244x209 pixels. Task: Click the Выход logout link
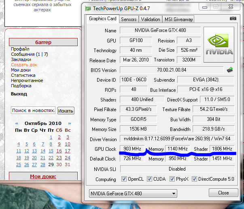tap(19, 94)
